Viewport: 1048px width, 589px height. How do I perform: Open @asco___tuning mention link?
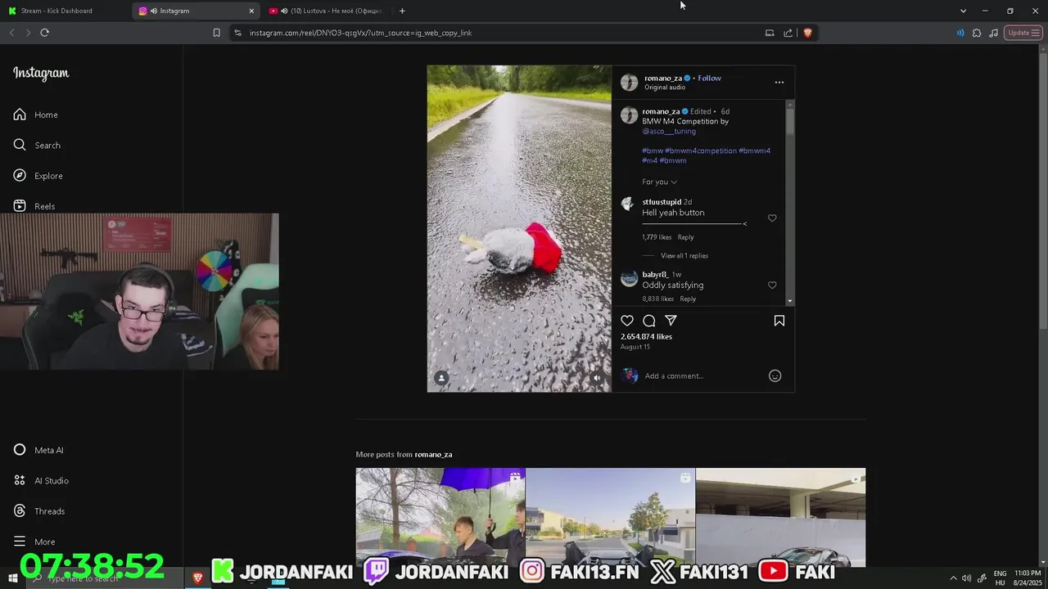[669, 131]
